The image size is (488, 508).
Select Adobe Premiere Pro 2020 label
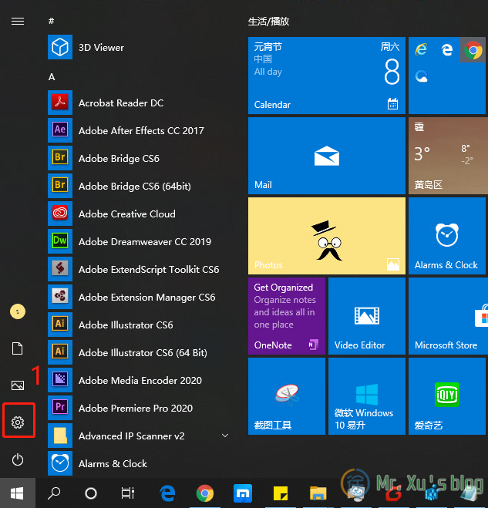136,409
